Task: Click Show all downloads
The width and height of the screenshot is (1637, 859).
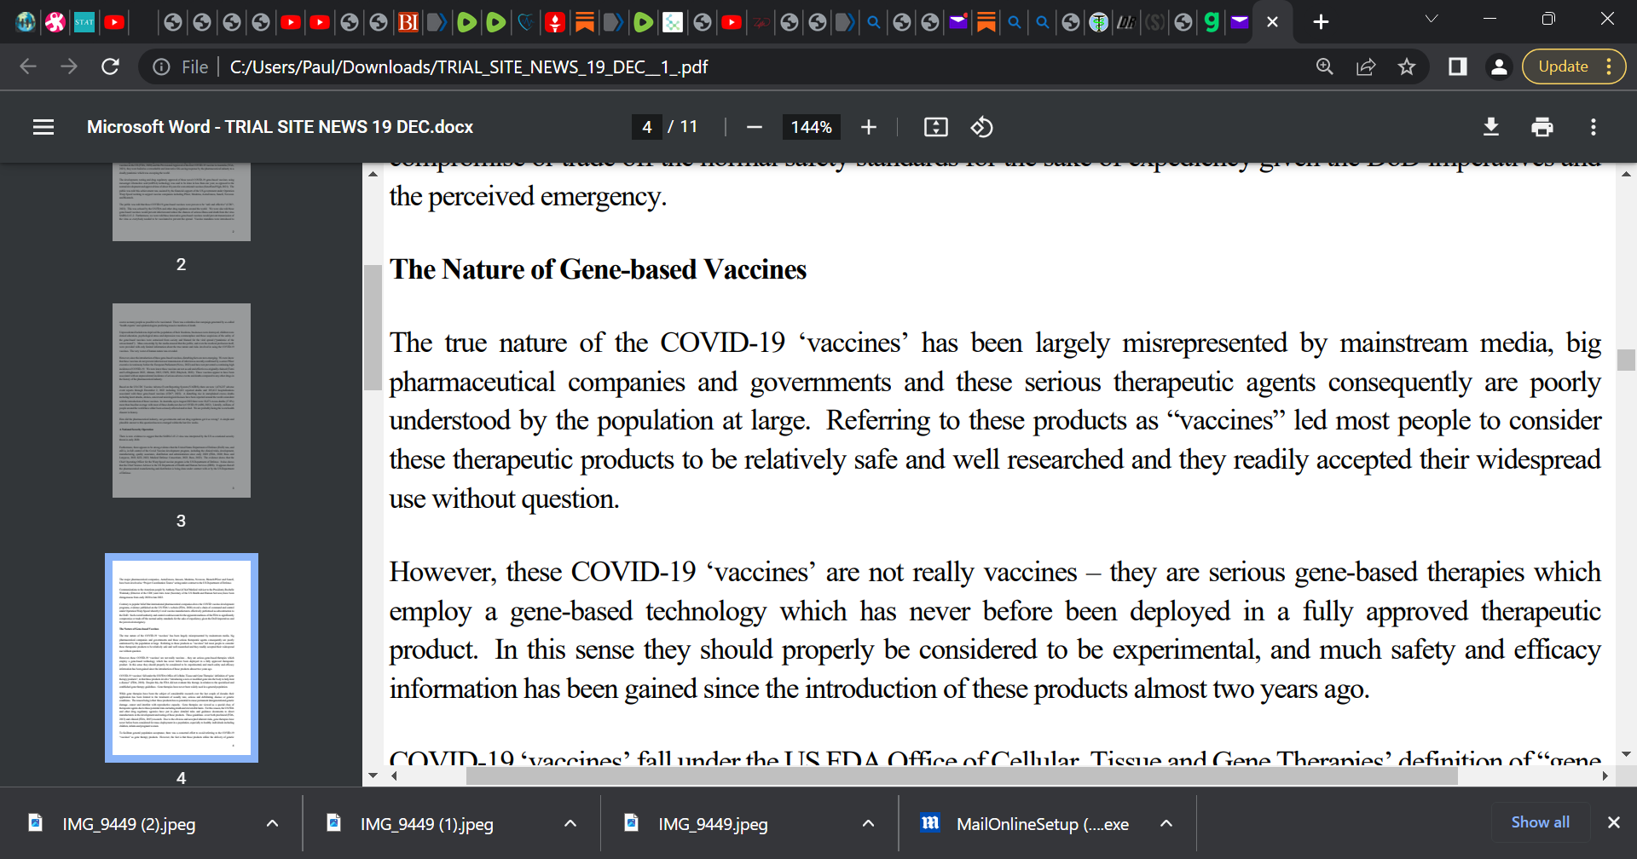Action: tap(1540, 822)
